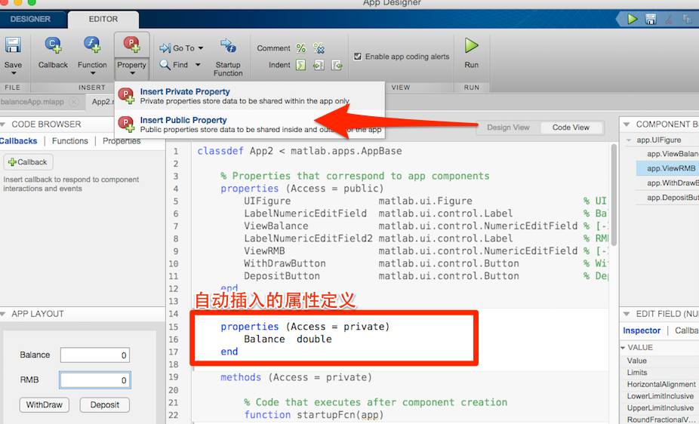This screenshot has width=699, height=424.
Task: Click the Function insert icon
Action: click(x=92, y=45)
